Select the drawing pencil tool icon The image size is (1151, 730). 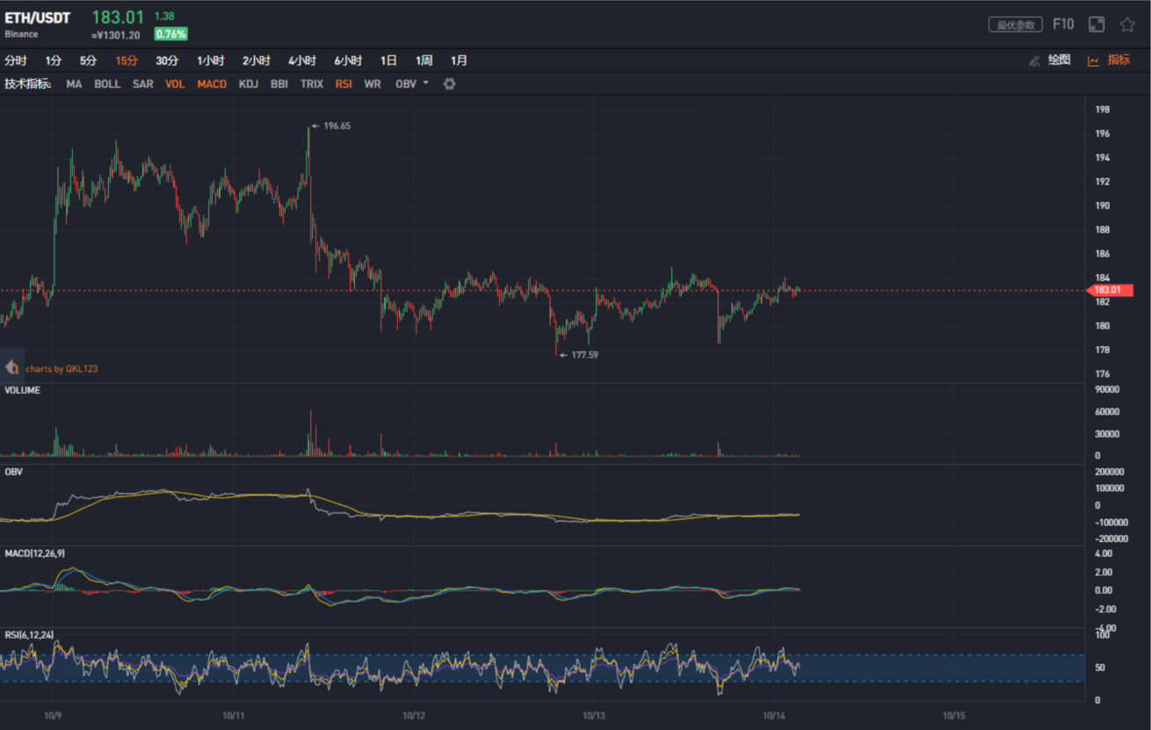click(x=1034, y=61)
